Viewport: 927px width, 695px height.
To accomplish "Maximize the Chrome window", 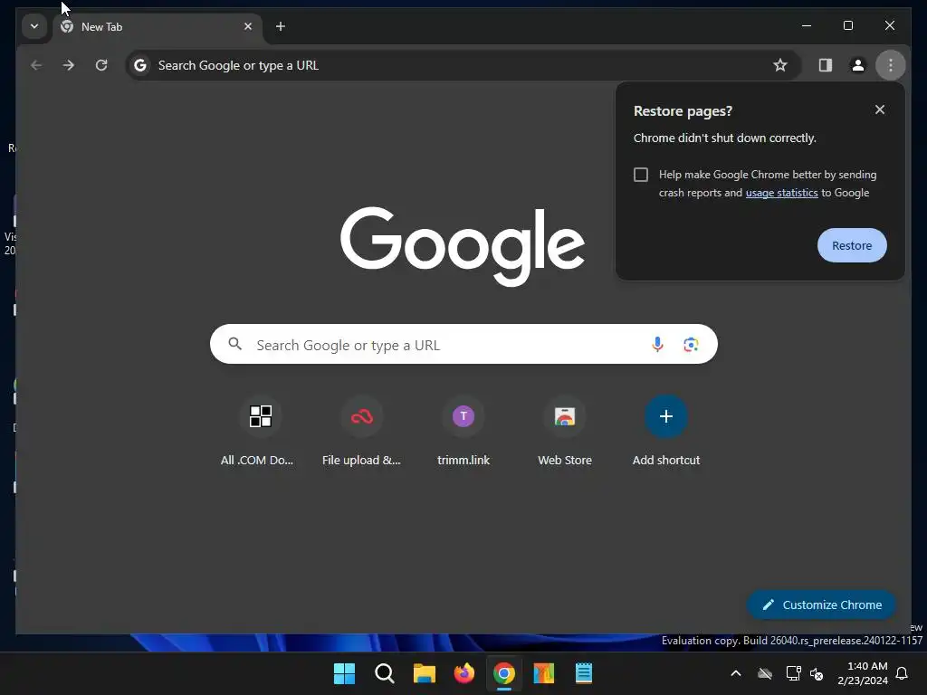I will click(847, 26).
